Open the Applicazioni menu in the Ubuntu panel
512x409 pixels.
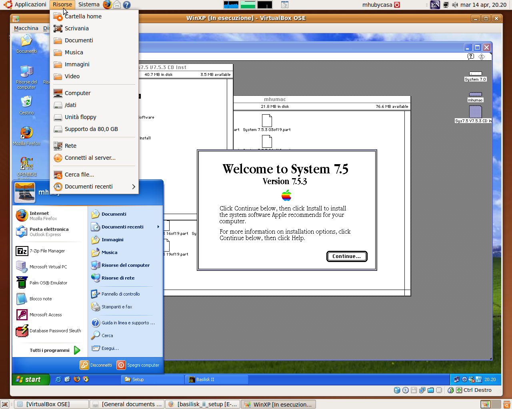(x=25, y=5)
